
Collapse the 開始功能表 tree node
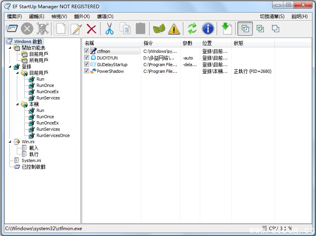(x=9, y=48)
